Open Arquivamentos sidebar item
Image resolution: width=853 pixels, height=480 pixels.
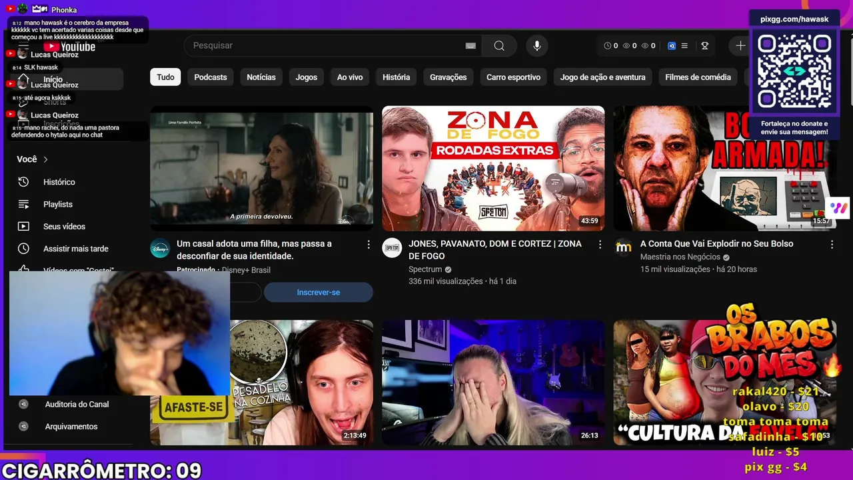[70, 427]
